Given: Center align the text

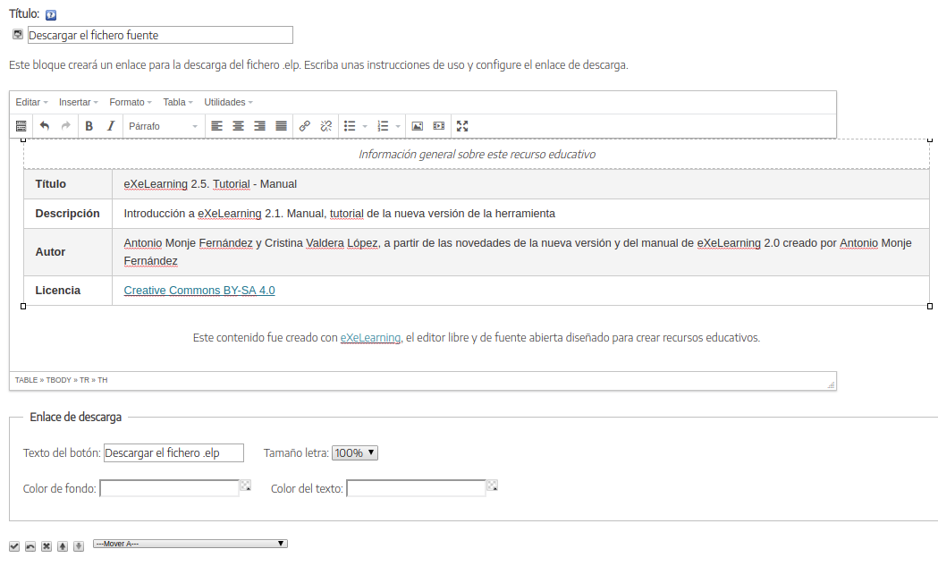Looking at the screenshot, I should tap(238, 126).
